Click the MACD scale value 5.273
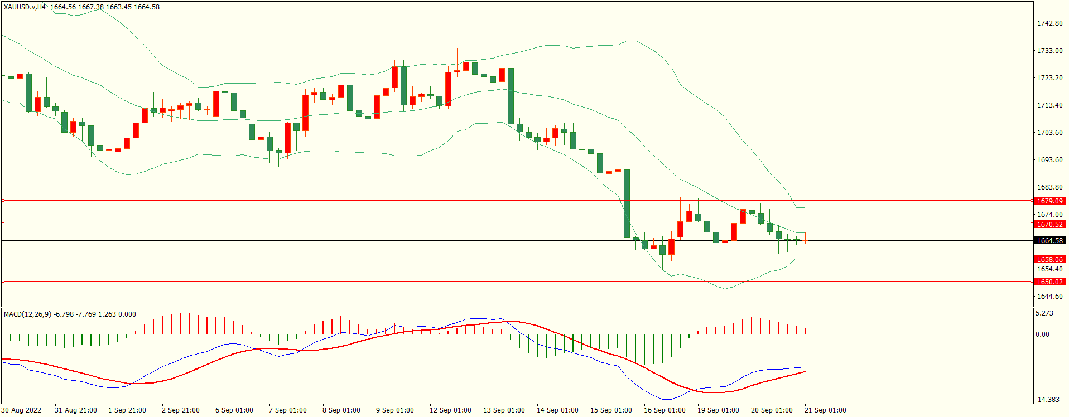This screenshot has width=1069, height=417. [1044, 313]
